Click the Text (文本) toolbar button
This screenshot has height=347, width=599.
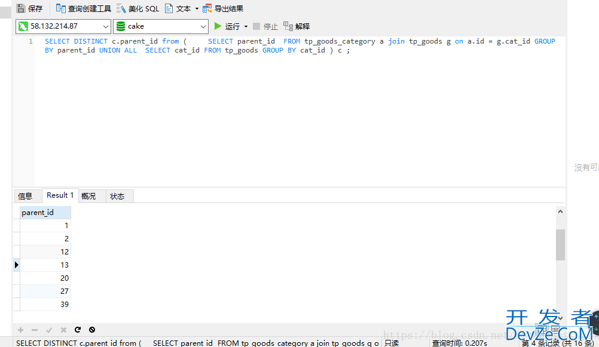click(178, 8)
